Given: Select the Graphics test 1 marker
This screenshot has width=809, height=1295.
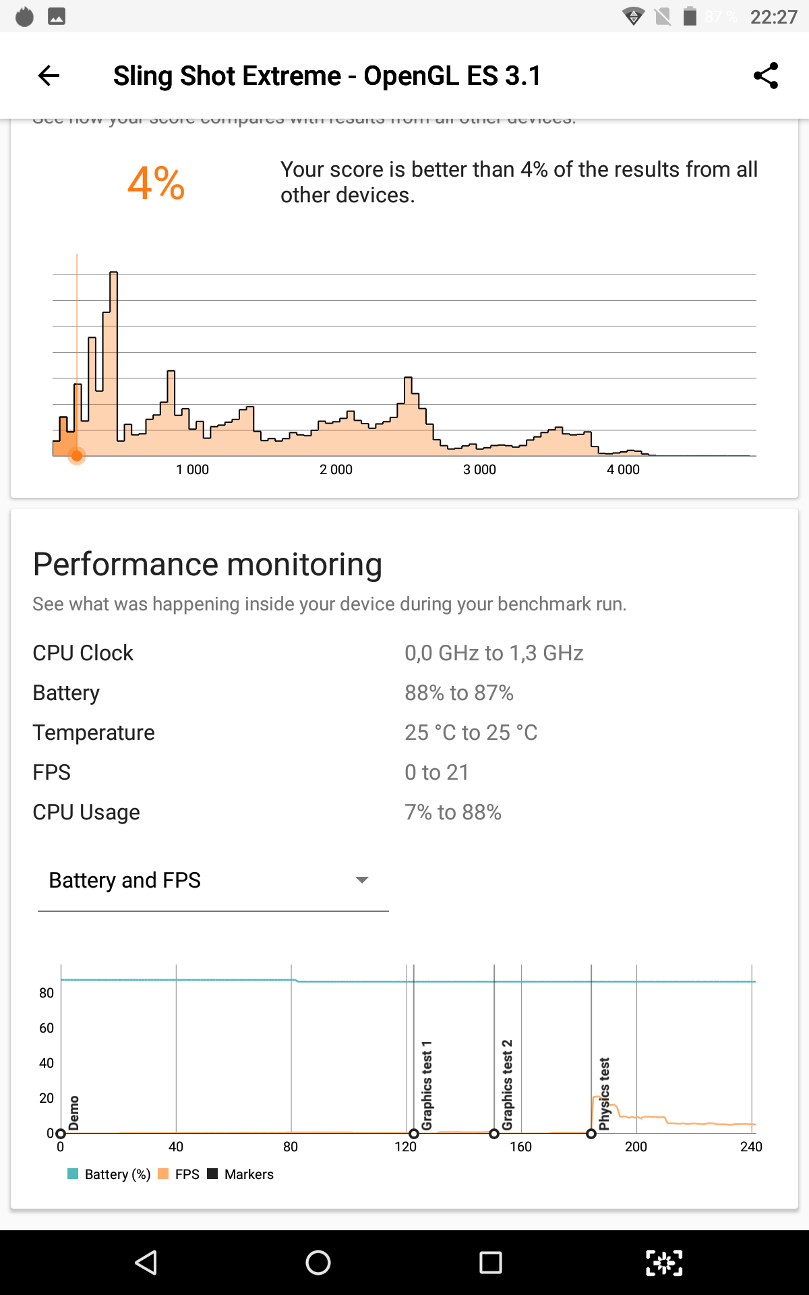Looking at the screenshot, I should pos(414,1134).
